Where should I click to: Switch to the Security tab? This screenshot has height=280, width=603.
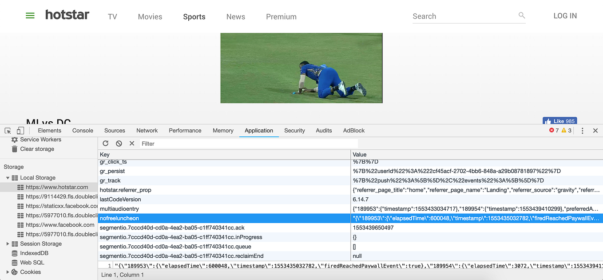(x=294, y=131)
